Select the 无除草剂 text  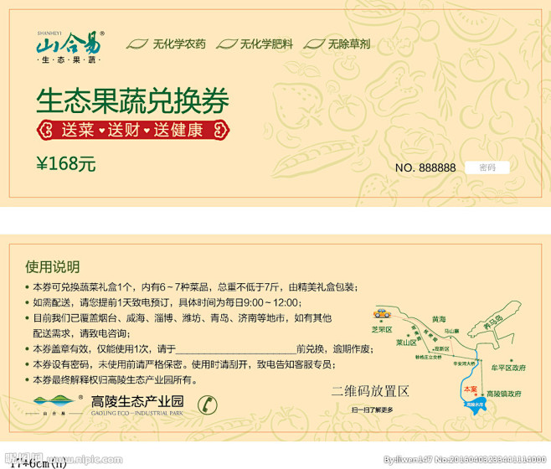tap(348, 44)
